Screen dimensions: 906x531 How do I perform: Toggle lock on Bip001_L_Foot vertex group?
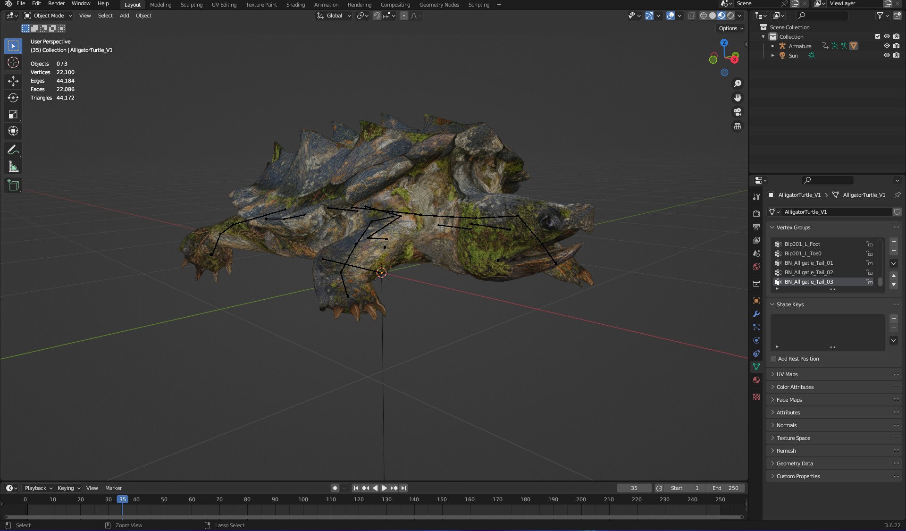pos(869,244)
